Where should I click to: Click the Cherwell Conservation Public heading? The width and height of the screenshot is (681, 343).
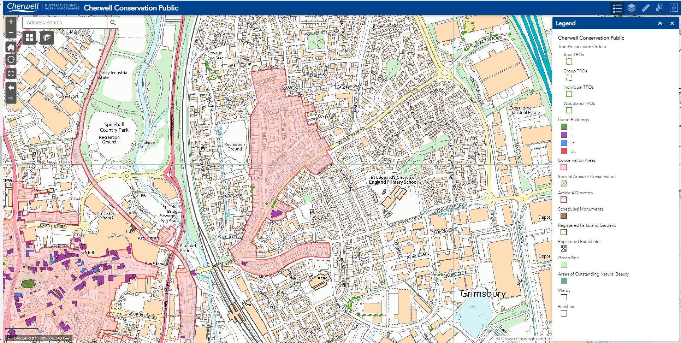[591, 38]
